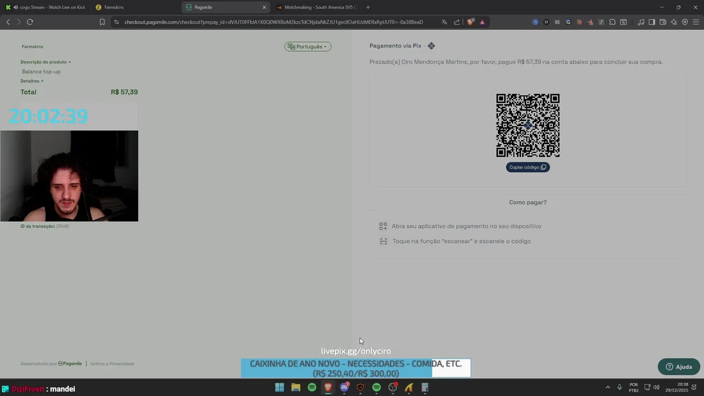The height and width of the screenshot is (396, 704).
Task: Click the Copiar código button
Action: pyautogui.click(x=527, y=167)
